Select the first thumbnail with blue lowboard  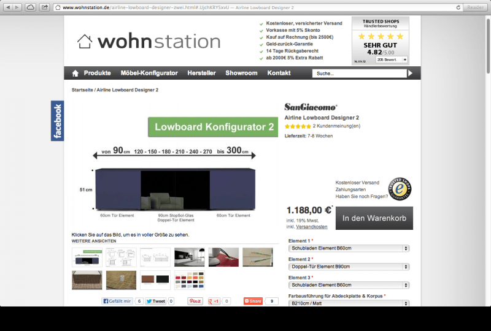(x=87, y=257)
